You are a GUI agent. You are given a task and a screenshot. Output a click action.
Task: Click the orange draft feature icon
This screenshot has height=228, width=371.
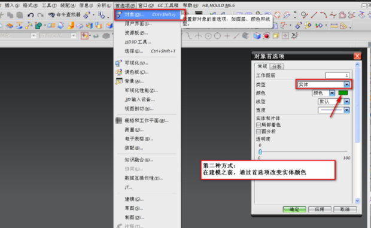(70, 25)
